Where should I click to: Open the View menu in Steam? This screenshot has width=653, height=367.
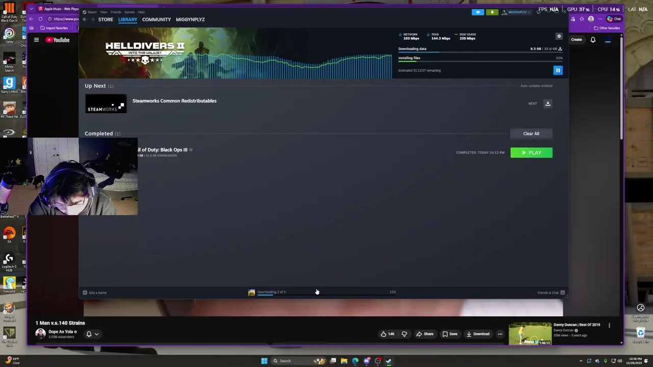point(104,12)
